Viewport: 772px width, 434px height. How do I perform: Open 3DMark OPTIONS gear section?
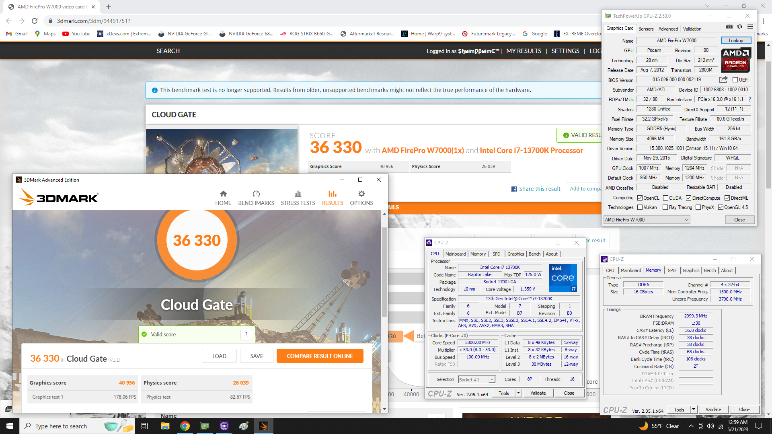tap(361, 198)
